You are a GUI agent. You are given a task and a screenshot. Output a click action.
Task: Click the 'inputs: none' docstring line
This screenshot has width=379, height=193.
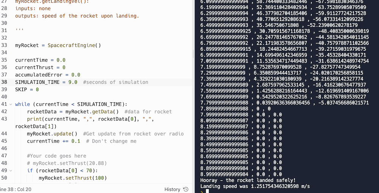click(x=33, y=8)
